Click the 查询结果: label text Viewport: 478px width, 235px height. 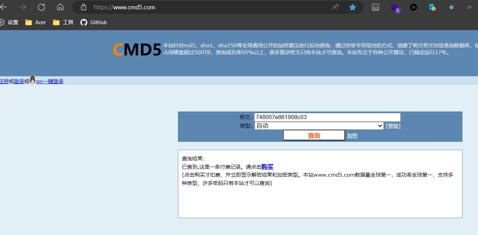pos(193,159)
